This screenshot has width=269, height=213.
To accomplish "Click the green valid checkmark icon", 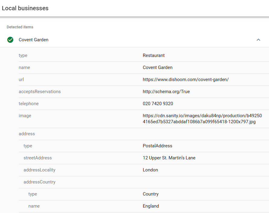I will point(10,40).
